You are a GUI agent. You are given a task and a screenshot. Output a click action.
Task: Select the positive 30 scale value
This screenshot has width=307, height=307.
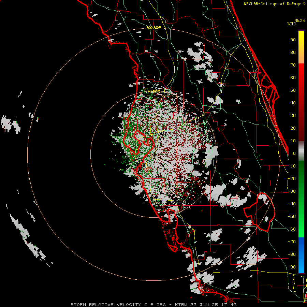pyautogui.click(x=293, y=116)
